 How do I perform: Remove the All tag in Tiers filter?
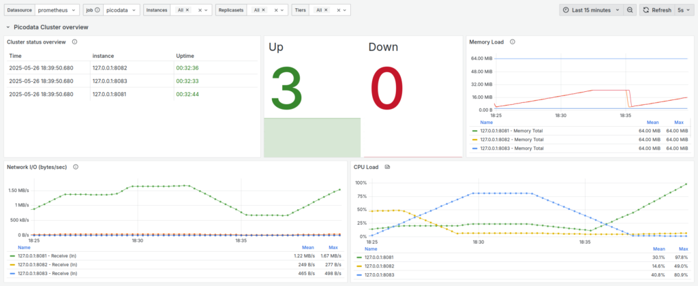tap(326, 10)
